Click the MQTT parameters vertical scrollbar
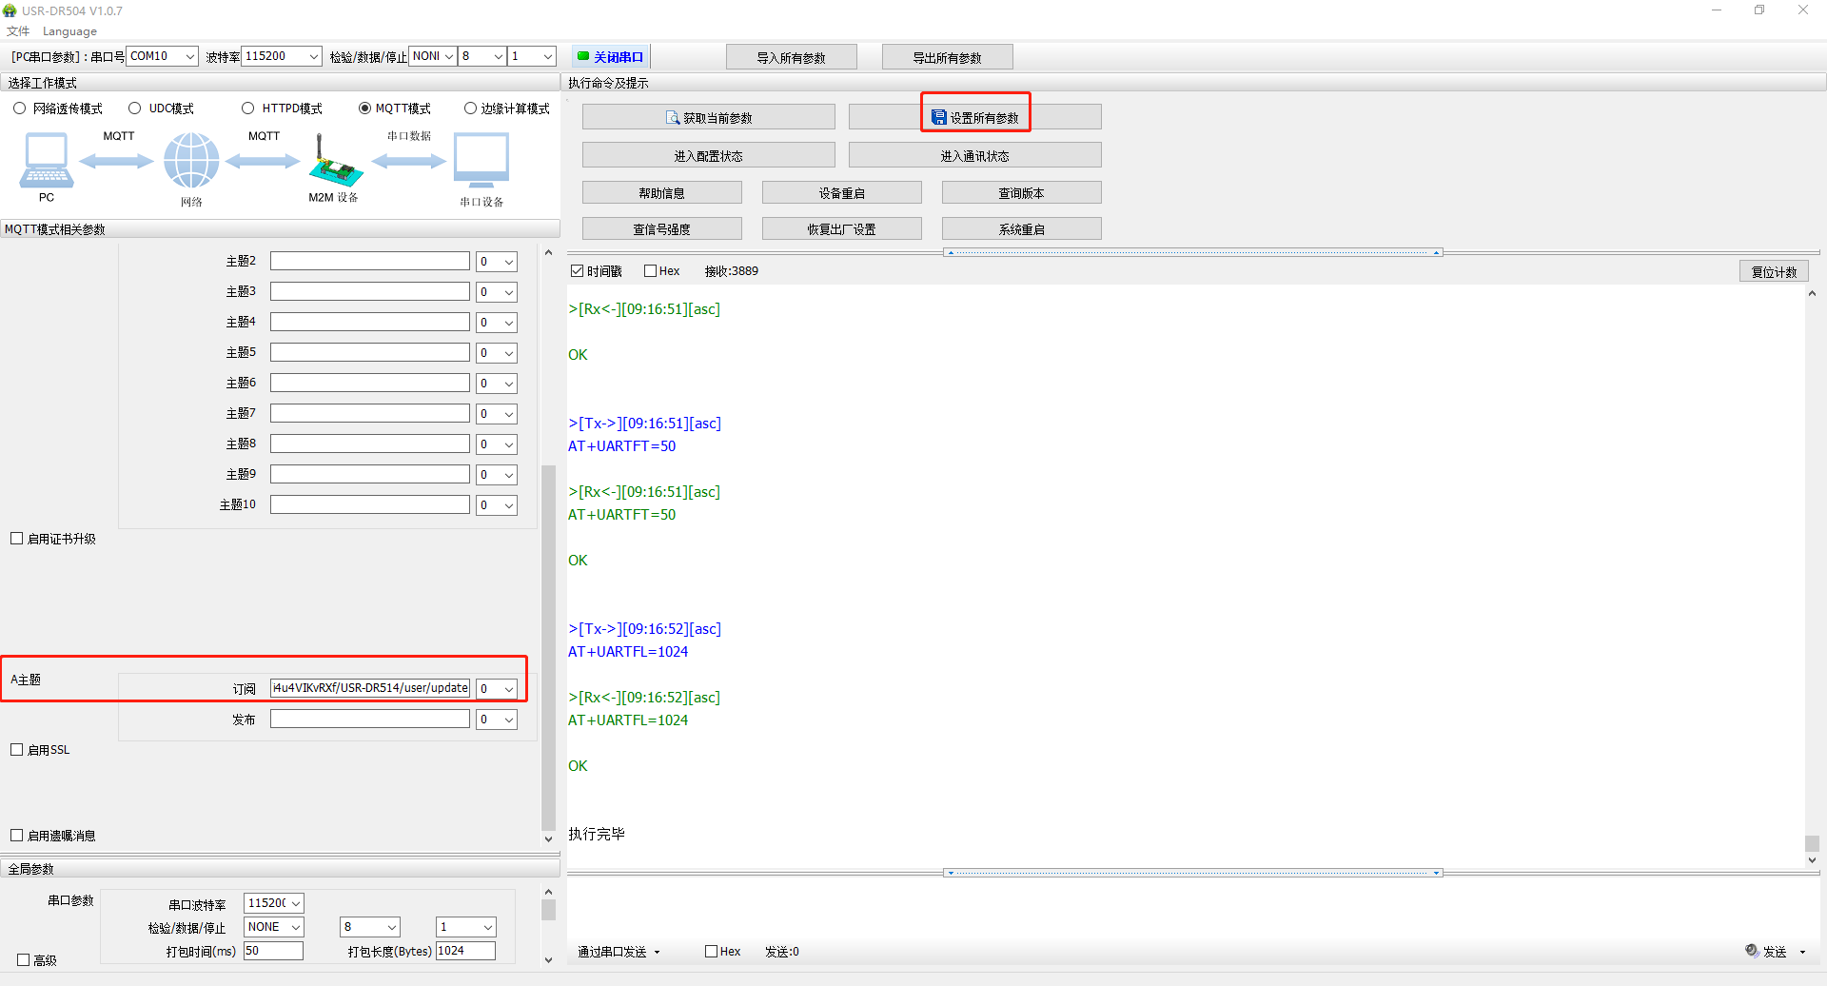 tap(548, 647)
